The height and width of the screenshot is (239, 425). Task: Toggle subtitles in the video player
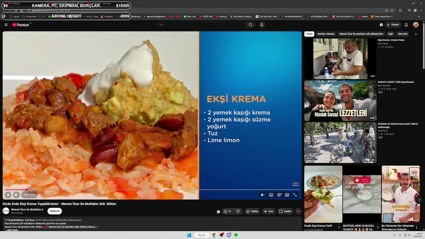click(271, 195)
